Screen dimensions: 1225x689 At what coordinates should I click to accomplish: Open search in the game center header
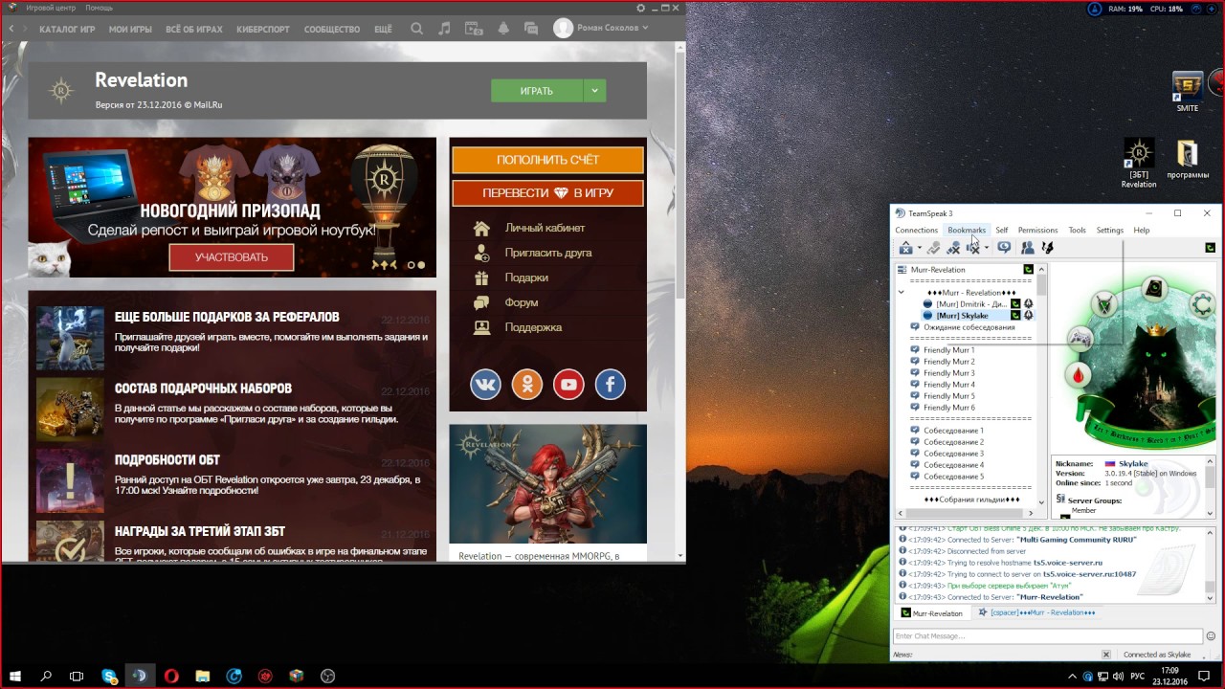[416, 29]
